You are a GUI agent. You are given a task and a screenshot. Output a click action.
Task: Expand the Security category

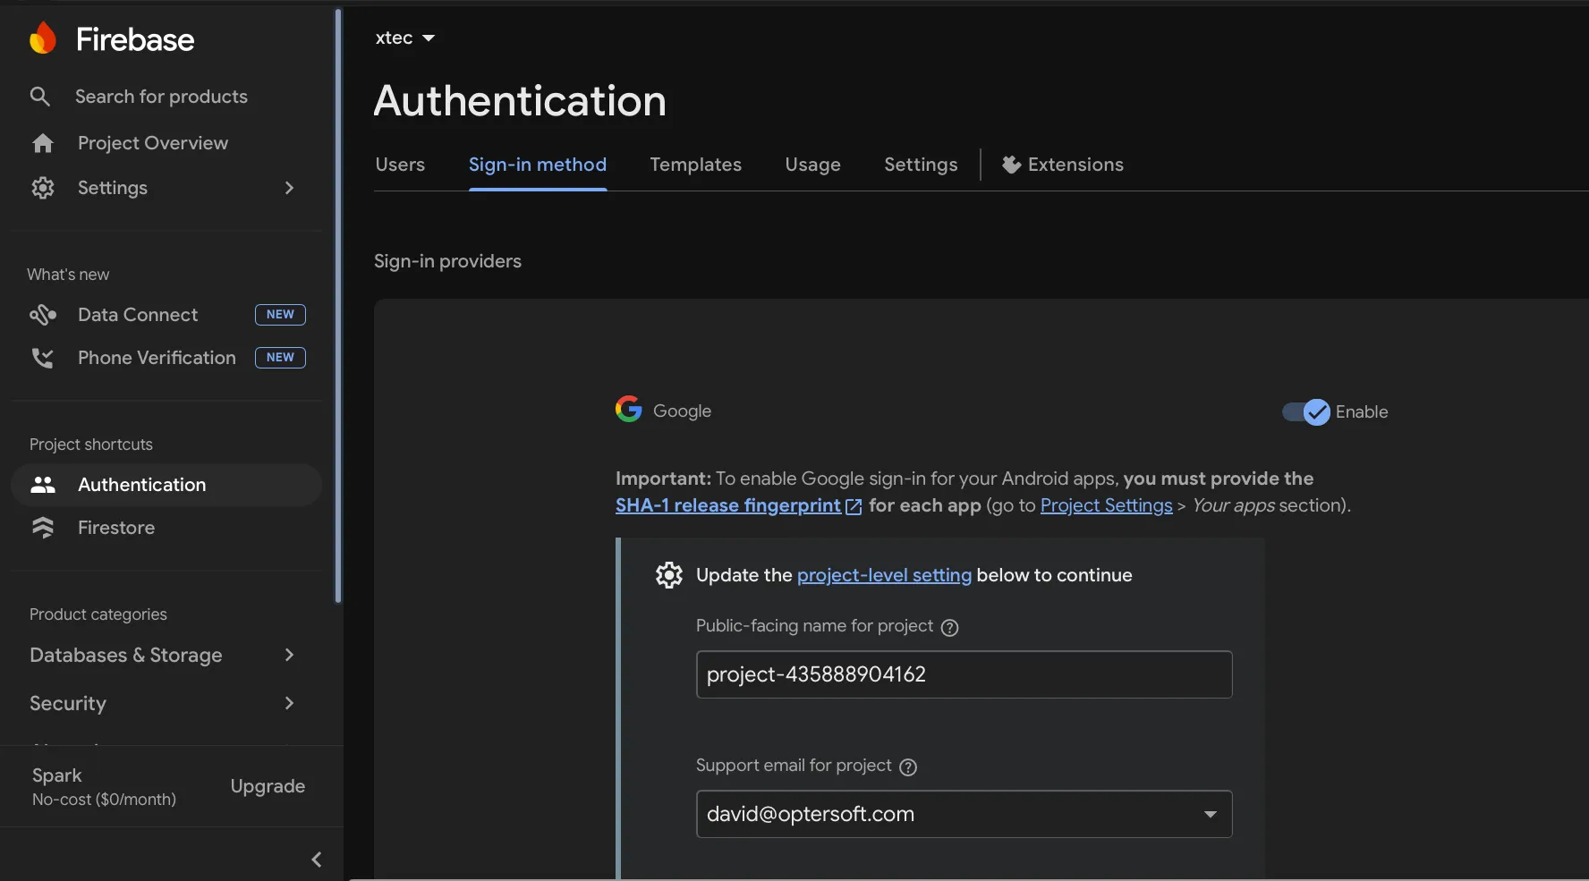pos(288,703)
